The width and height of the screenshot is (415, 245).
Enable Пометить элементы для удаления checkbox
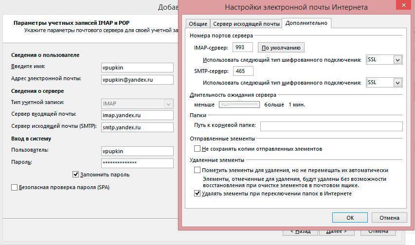pos(198,171)
